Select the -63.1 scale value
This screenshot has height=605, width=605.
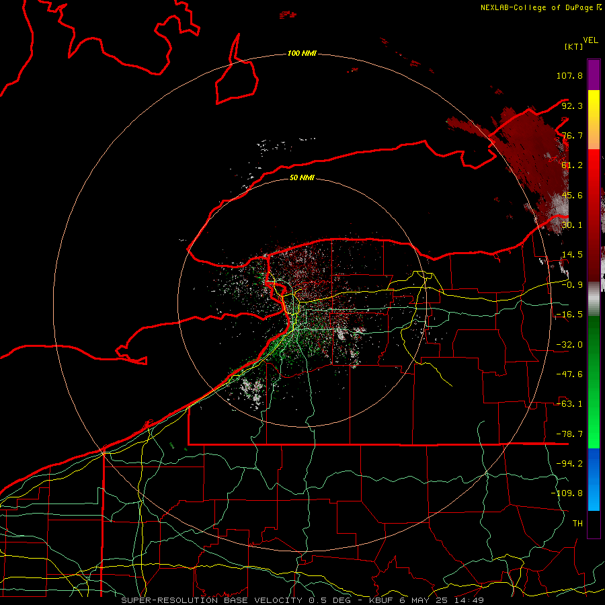point(569,404)
